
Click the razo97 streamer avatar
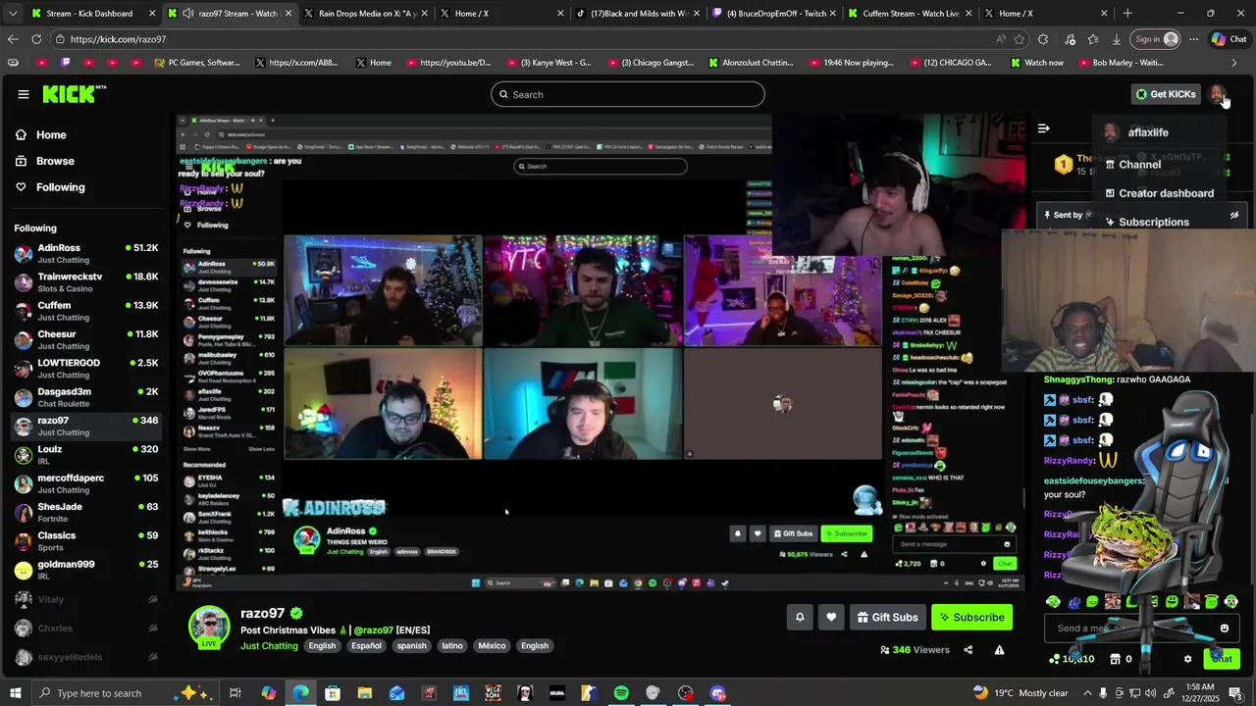pos(209,627)
